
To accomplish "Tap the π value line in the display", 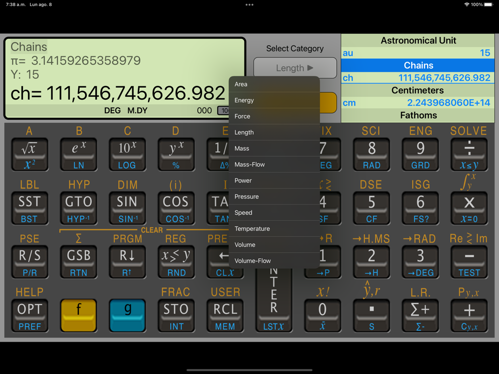I will 75,60.
